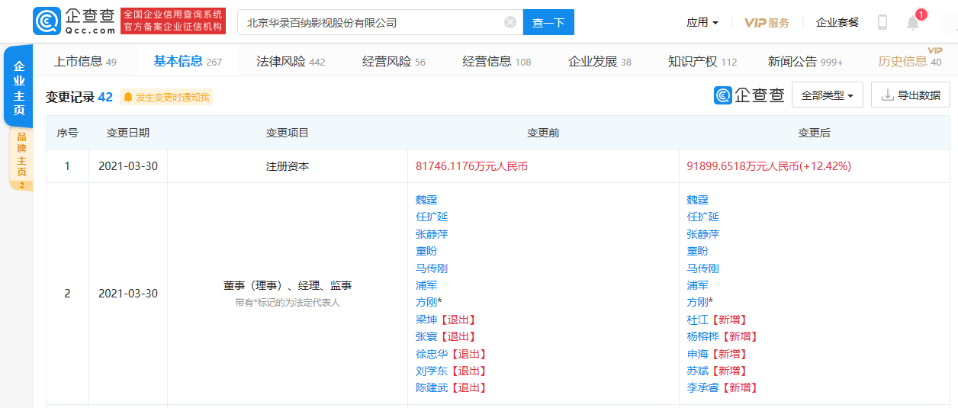Screen dimensions: 958x408
Task: Click the 变更记录 42 section heading
Action: pos(79,97)
